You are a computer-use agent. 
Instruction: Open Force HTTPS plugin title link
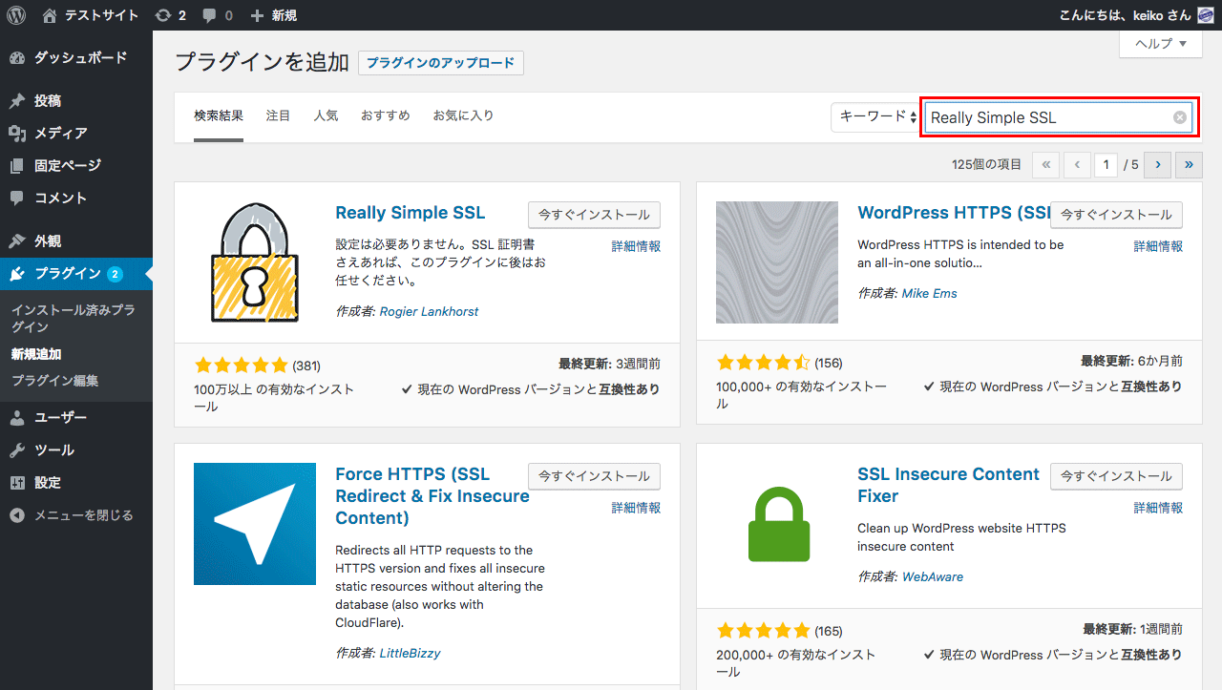pos(432,496)
